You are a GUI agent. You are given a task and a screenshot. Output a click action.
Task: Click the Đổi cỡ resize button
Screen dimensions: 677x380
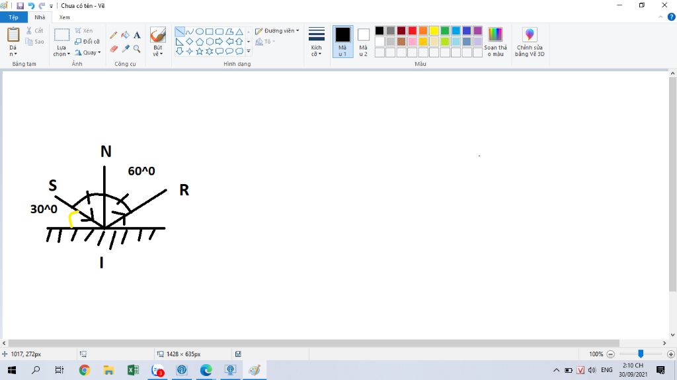[x=87, y=42]
